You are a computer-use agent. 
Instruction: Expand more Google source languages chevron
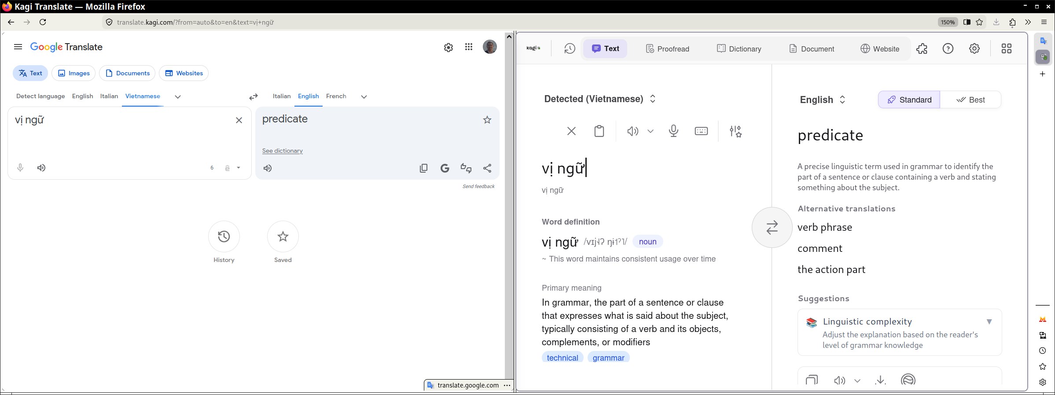click(x=178, y=97)
